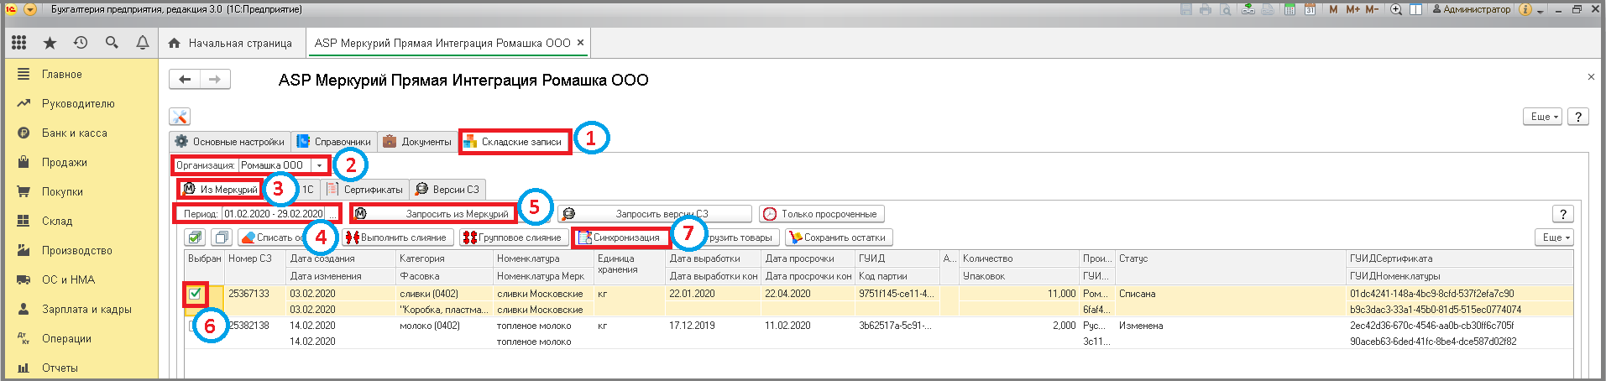1606x381 pixels.
Task: Open top Еще dropdown menu
Action: (x=1543, y=117)
